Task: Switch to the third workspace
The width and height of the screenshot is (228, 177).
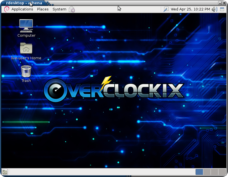Action: [x=214, y=172]
